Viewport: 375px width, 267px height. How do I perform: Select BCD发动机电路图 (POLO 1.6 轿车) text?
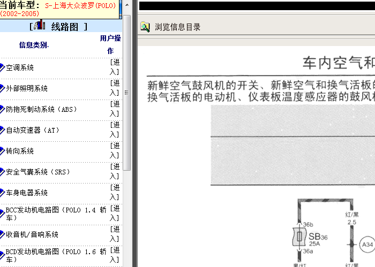tap(56, 256)
